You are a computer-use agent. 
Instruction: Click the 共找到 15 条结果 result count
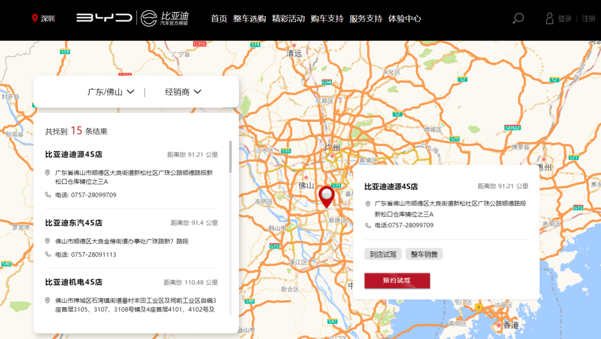(76, 131)
